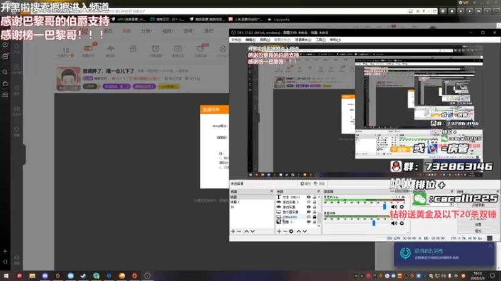Screen dimensions: 501x281
Task: Open the history clock icon in left sidebar
Action: [5, 45]
